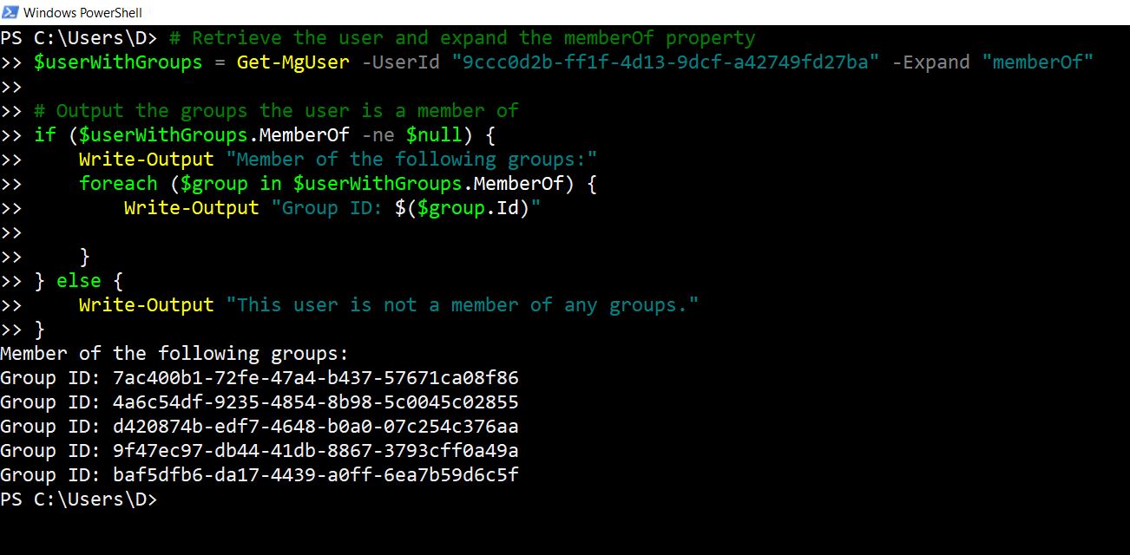Viewport: 1130px width, 555px height.
Task: Click the -Expand parameter text
Action: 931,62
